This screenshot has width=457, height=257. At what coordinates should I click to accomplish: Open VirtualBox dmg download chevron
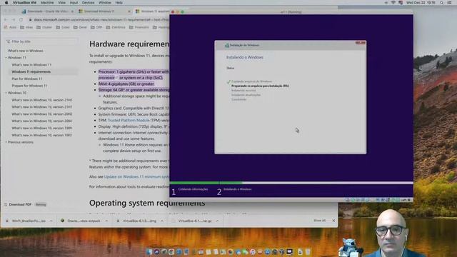(162, 221)
